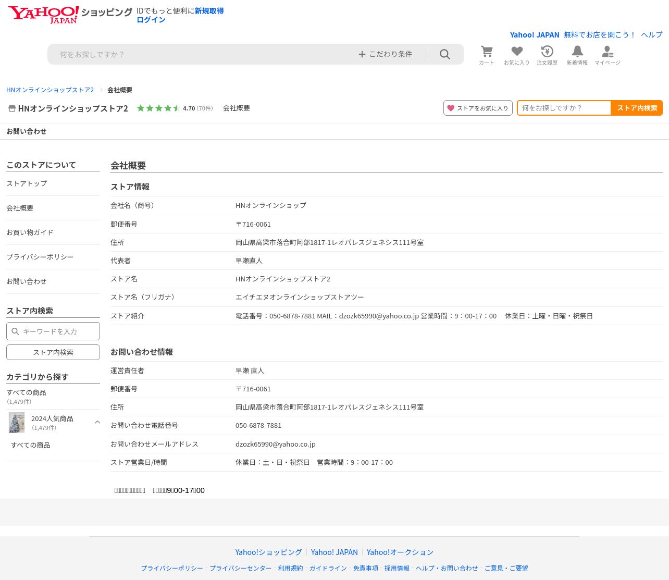
Task: Click the ストア紹介 description text
Action: tap(414, 316)
